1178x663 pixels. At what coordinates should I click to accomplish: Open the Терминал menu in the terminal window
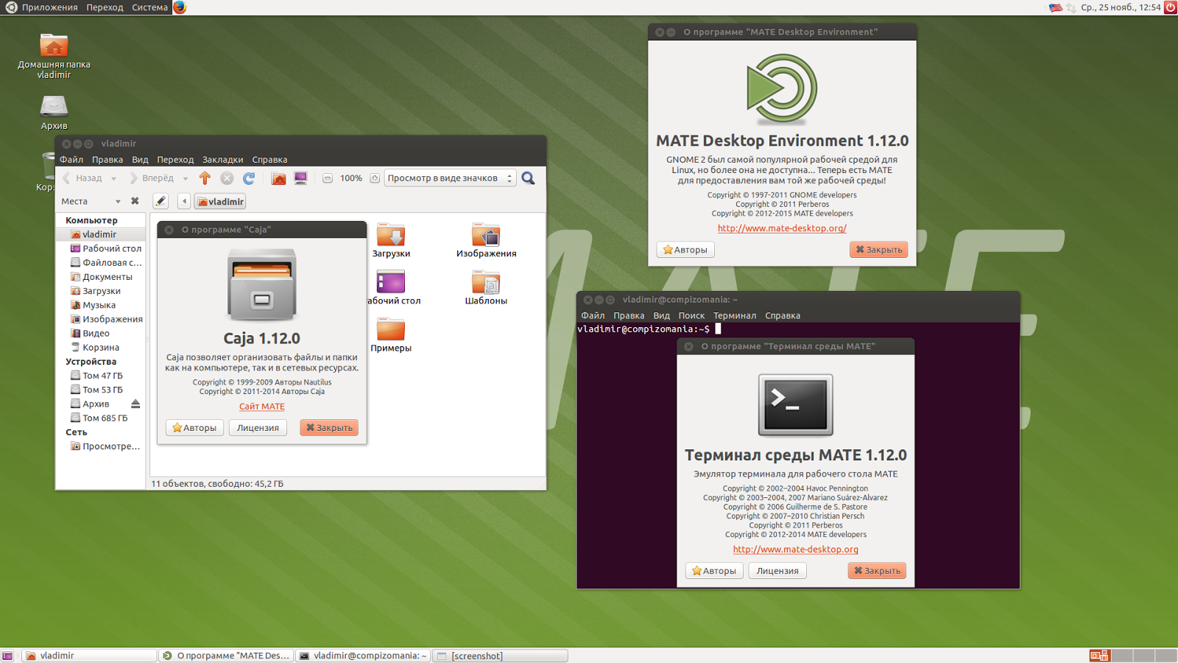pyautogui.click(x=736, y=315)
